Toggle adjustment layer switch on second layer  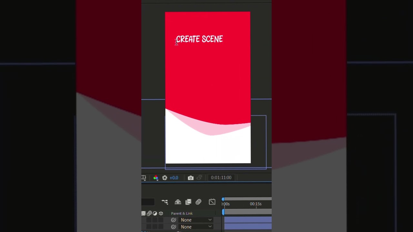[x=155, y=227]
